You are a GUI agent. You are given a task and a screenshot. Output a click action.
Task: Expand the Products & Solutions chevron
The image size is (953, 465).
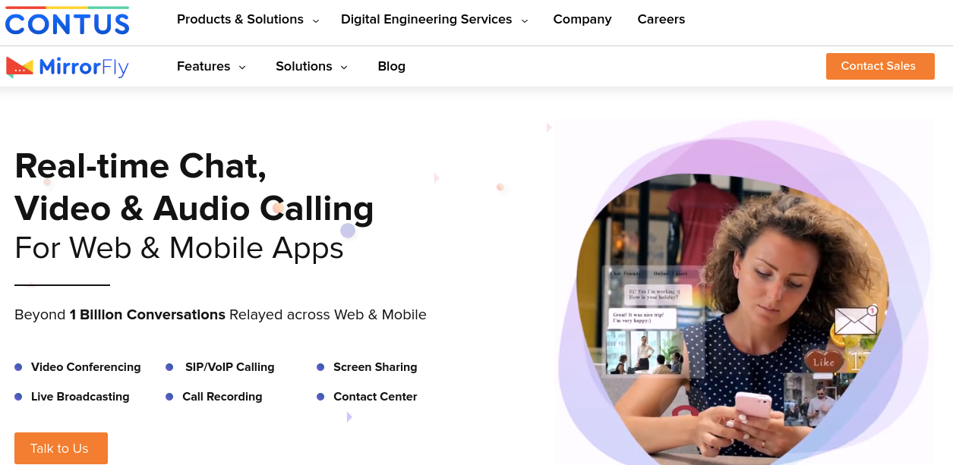pos(316,20)
